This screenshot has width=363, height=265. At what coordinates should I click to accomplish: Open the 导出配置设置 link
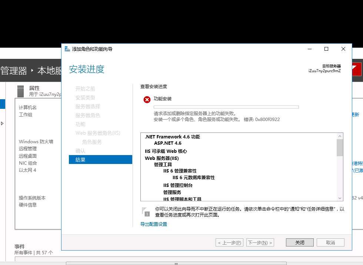154,224
